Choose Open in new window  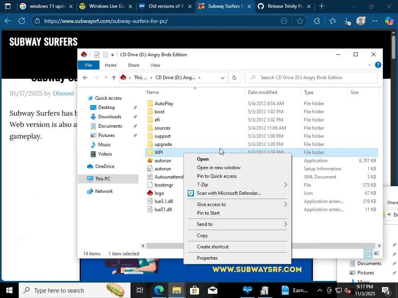(x=237, y=168)
